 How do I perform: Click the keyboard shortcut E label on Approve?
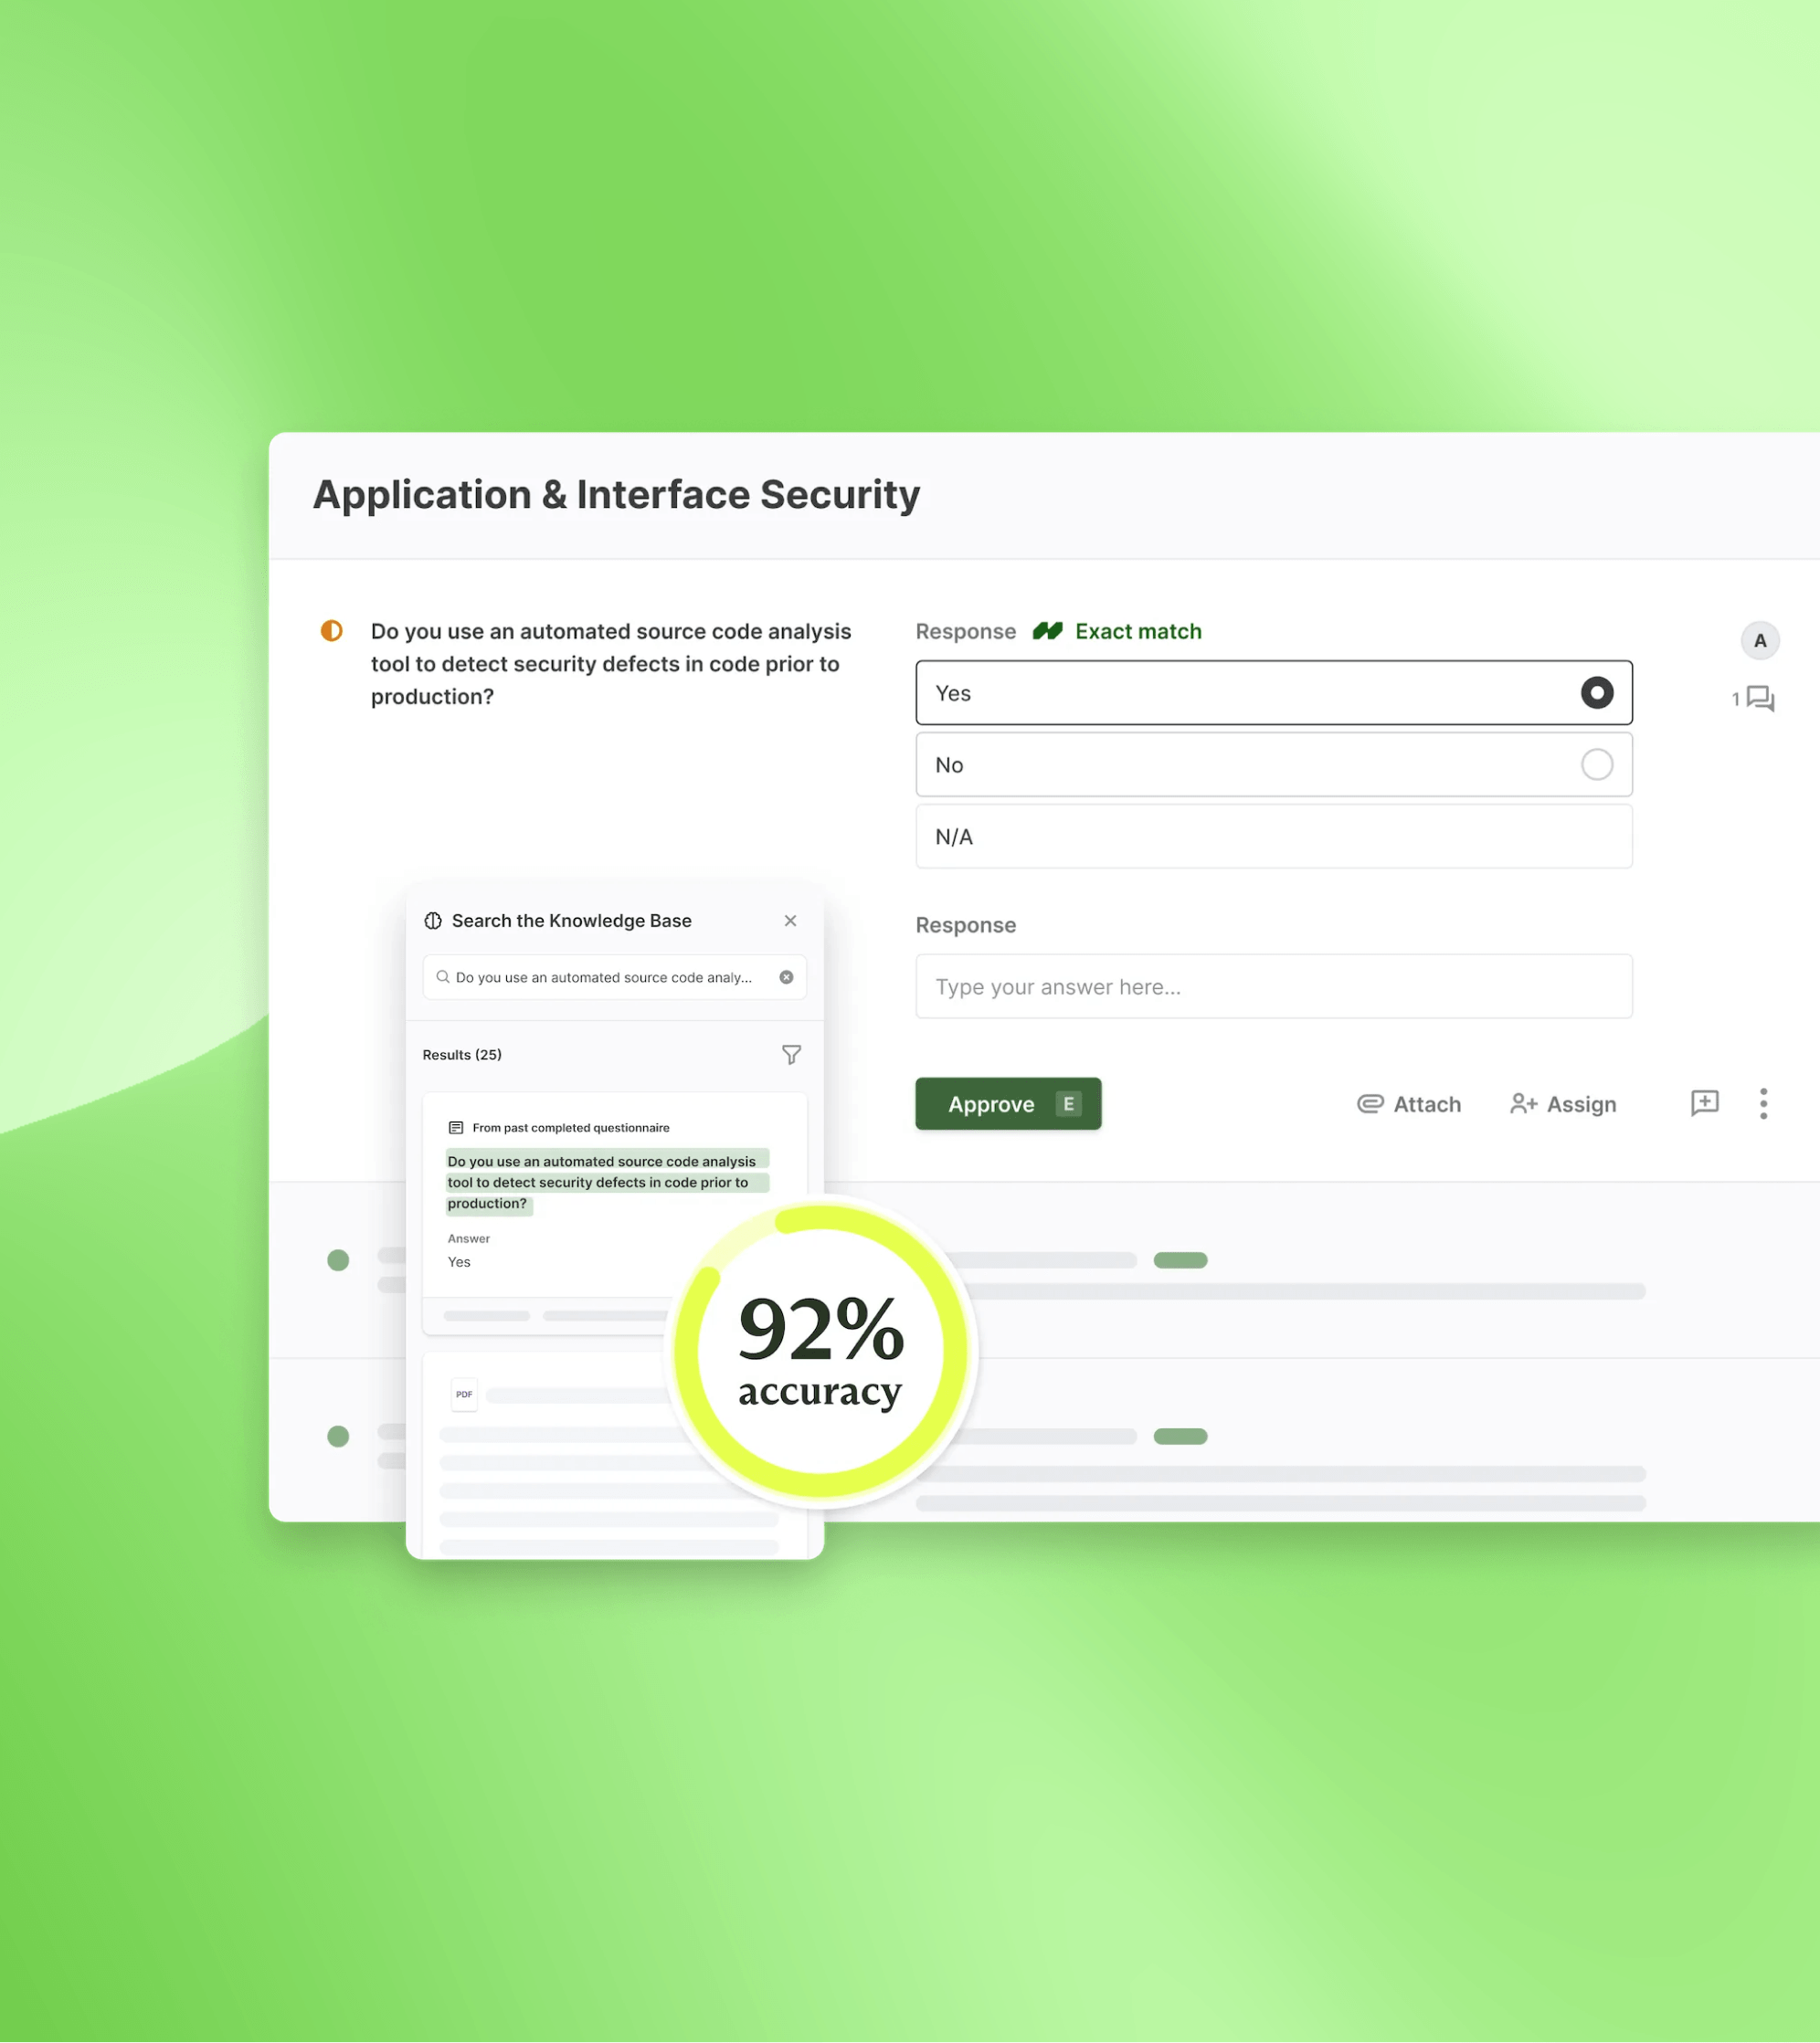tap(1068, 1103)
